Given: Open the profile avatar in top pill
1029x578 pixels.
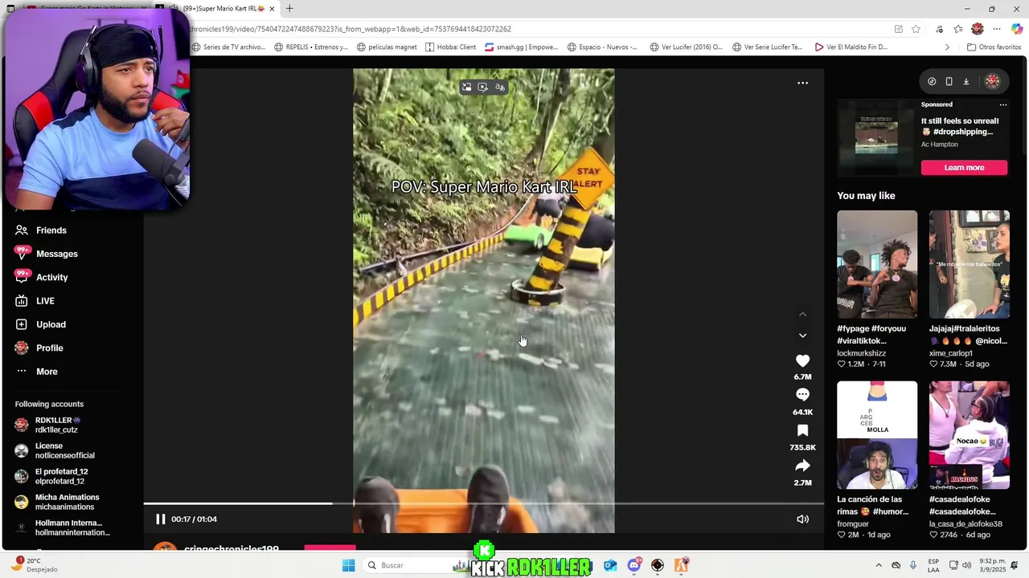Looking at the screenshot, I should coord(992,81).
